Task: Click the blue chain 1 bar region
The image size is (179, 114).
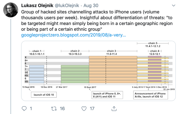Action: point(36,74)
